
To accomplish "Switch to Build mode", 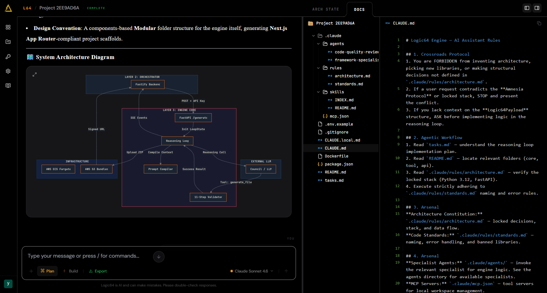I will [x=71, y=271].
